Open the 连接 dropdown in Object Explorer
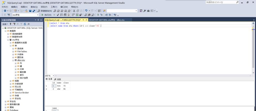The image size is (256, 111). pyautogui.click(x=5, y=24)
